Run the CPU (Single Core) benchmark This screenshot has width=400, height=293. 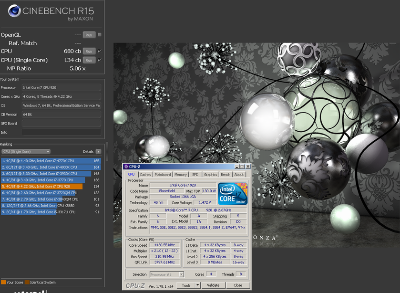coord(89,60)
